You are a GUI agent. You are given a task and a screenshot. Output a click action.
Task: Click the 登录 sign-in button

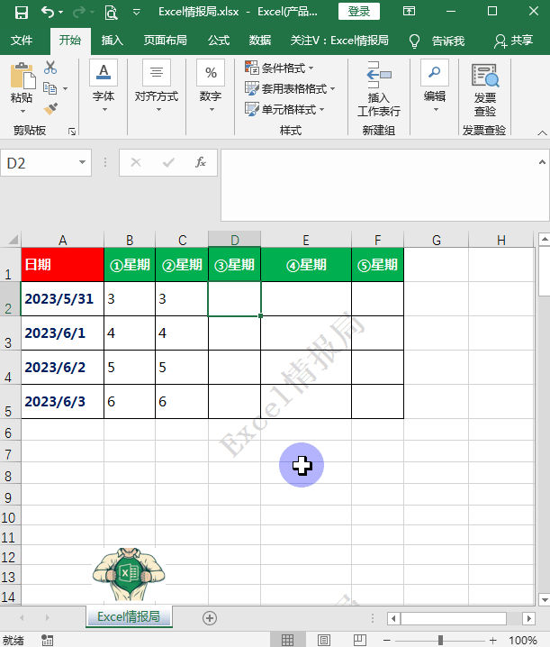[358, 12]
